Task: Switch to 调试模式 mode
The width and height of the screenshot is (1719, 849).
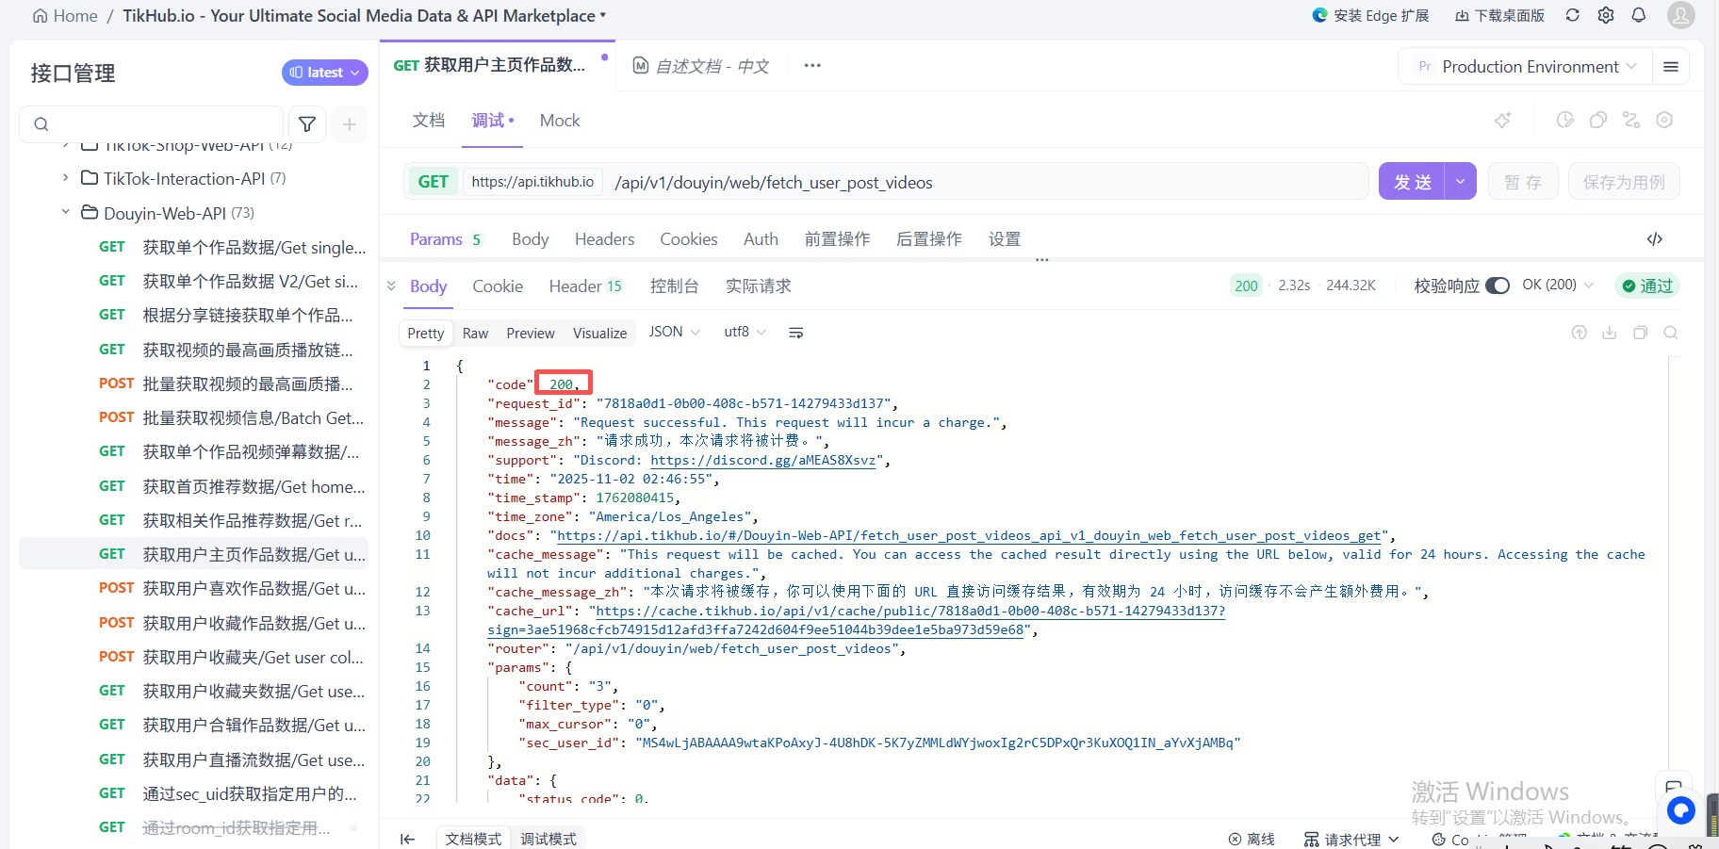Action: (548, 839)
